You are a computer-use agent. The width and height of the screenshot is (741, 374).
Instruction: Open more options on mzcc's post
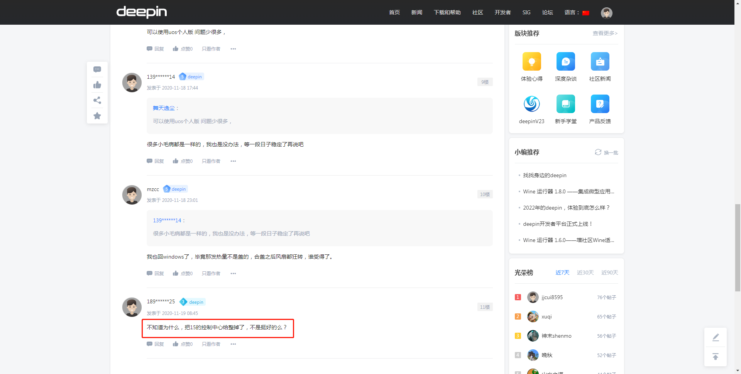coord(233,274)
